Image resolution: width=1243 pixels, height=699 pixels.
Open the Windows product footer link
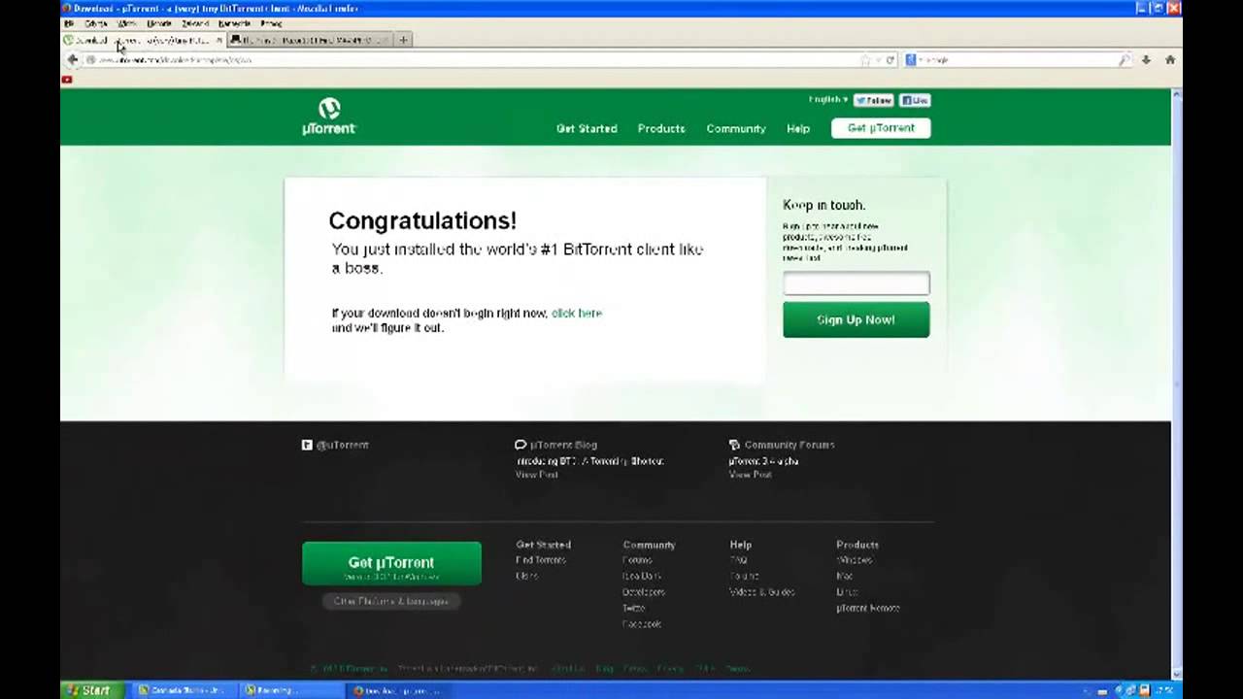point(855,560)
